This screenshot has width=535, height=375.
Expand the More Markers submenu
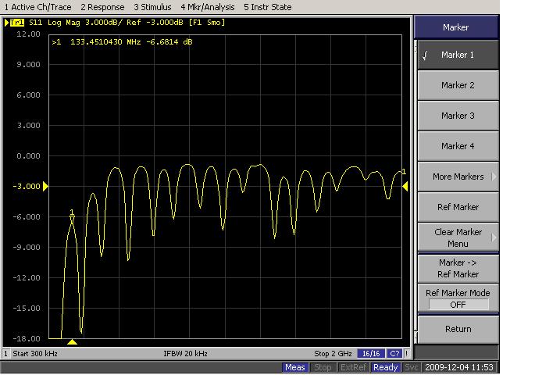pyautogui.click(x=458, y=177)
